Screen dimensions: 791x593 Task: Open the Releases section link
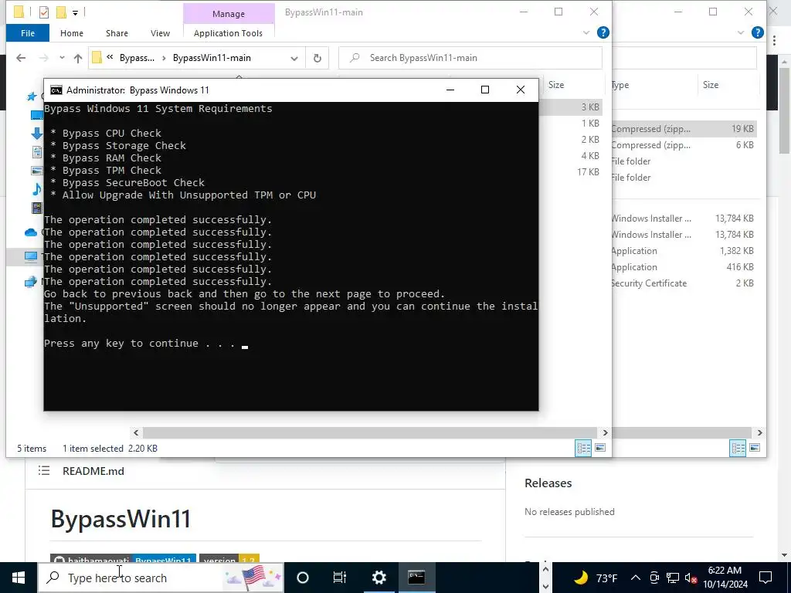pos(548,483)
